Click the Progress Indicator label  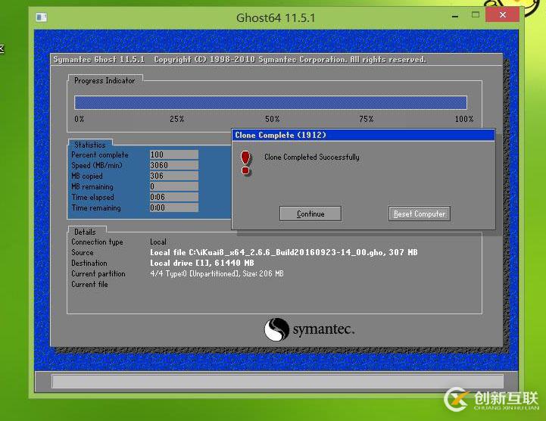coord(105,80)
